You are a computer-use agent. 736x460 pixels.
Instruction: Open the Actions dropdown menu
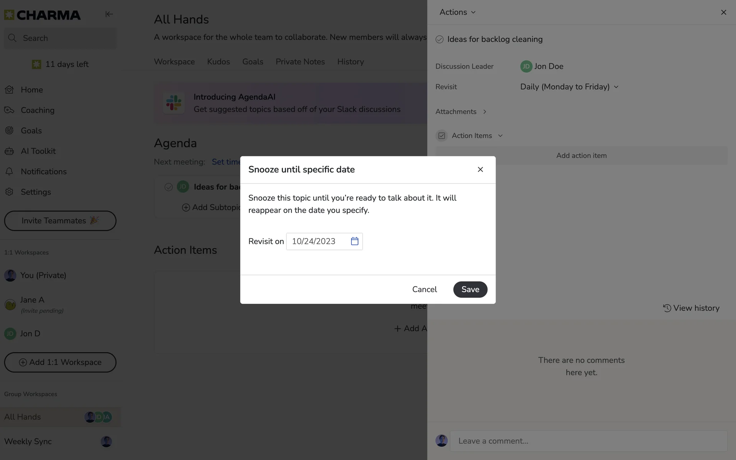[457, 12]
